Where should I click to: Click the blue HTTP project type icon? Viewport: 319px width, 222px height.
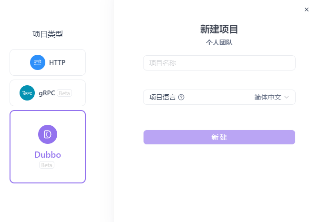pos(38,62)
